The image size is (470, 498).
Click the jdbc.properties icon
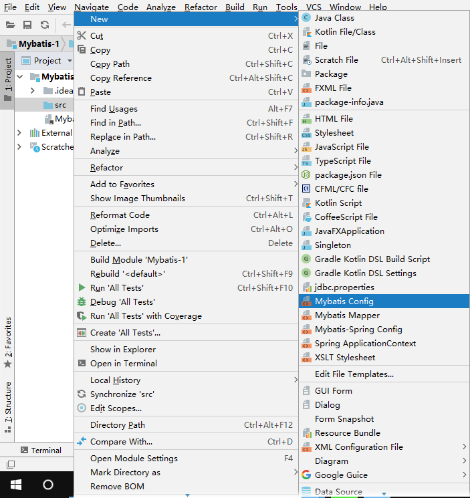coord(306,287)
